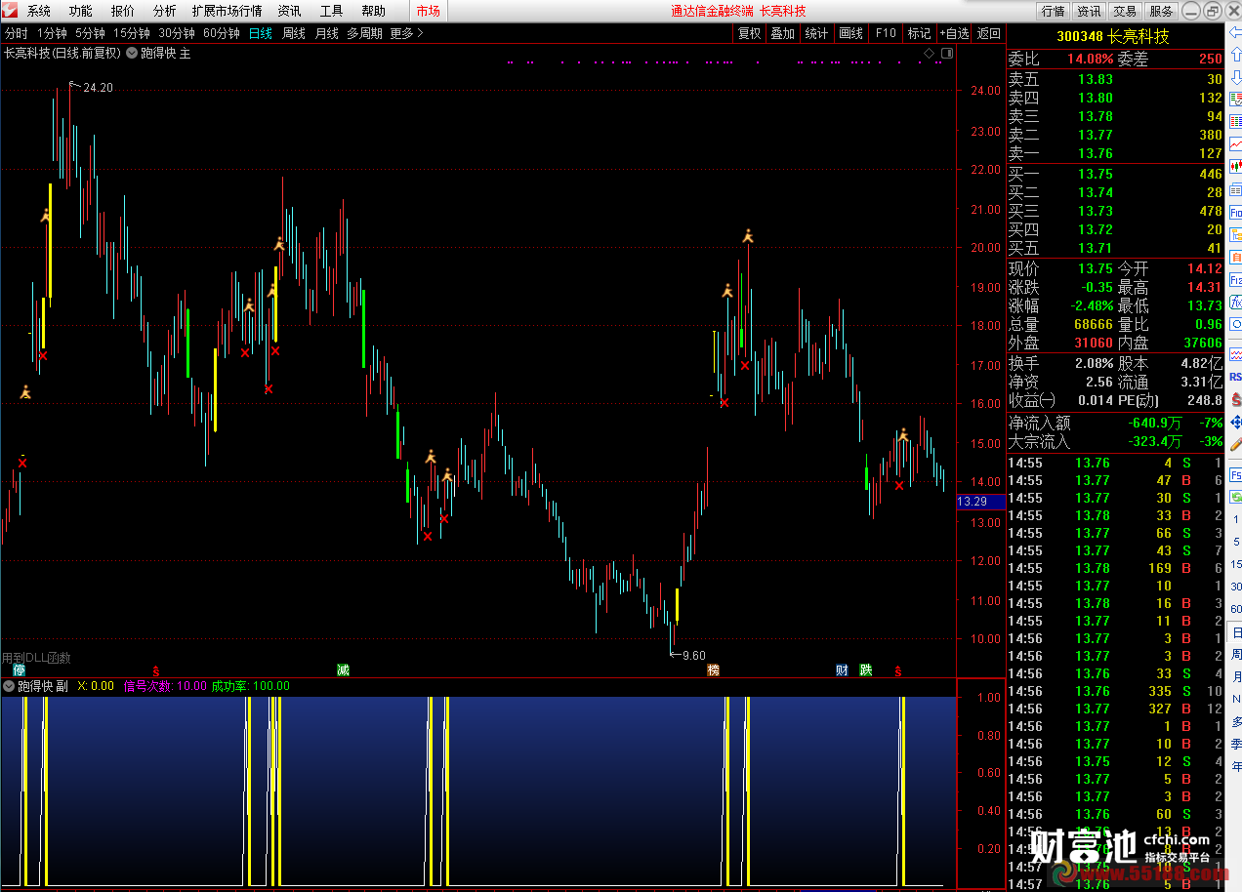Expand the 更多 period options
Image resolution: width=1242 pixels, height=892 pixels.
coord(406,33)
